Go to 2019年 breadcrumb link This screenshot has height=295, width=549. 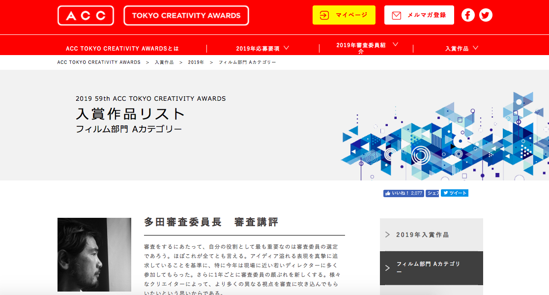pyautogui.click(x=196, y=62)
